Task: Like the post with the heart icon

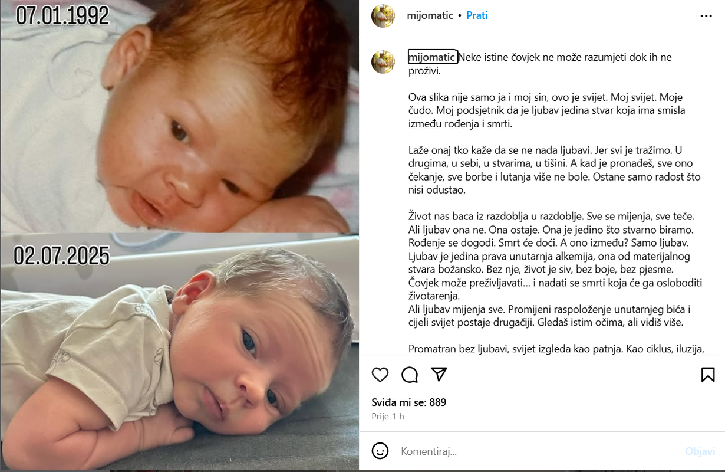Action: (x=380, y=375)
